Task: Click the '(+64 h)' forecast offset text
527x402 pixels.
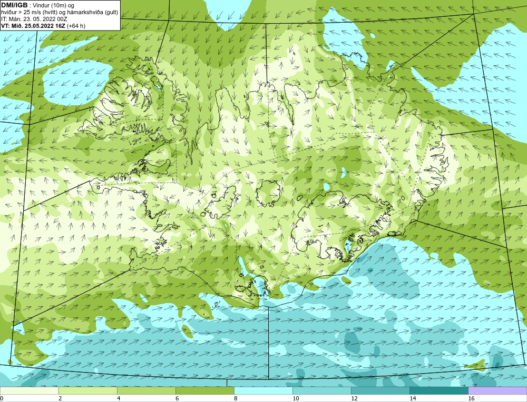Action: [x=76, y=26]
